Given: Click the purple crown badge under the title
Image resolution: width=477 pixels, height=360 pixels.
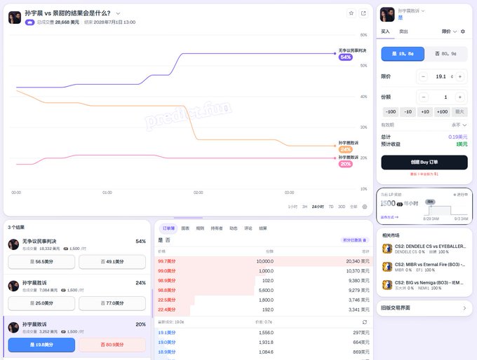Looking at the screenshot, I should (x=29, y=22).
